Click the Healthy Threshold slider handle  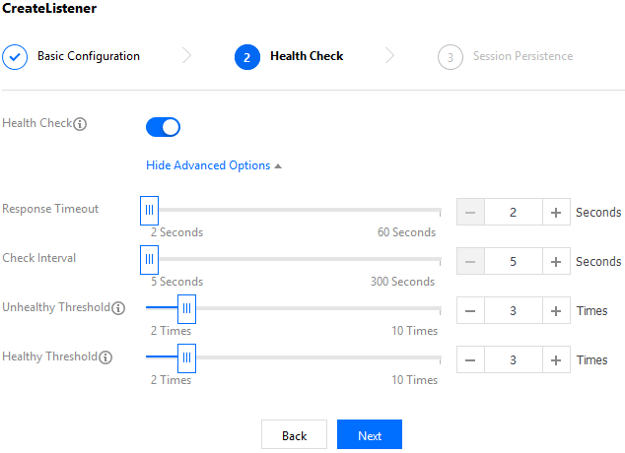click(185, 357)
